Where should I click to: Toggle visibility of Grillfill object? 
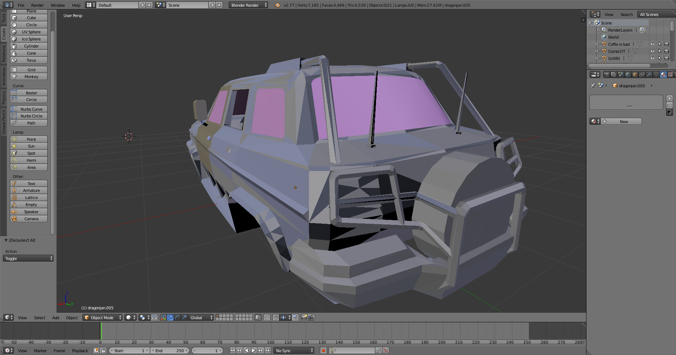tap(653, 58)
